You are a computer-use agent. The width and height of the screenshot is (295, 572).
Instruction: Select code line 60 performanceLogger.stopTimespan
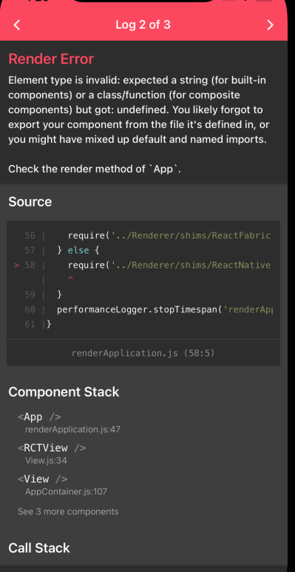pos(148,310)
